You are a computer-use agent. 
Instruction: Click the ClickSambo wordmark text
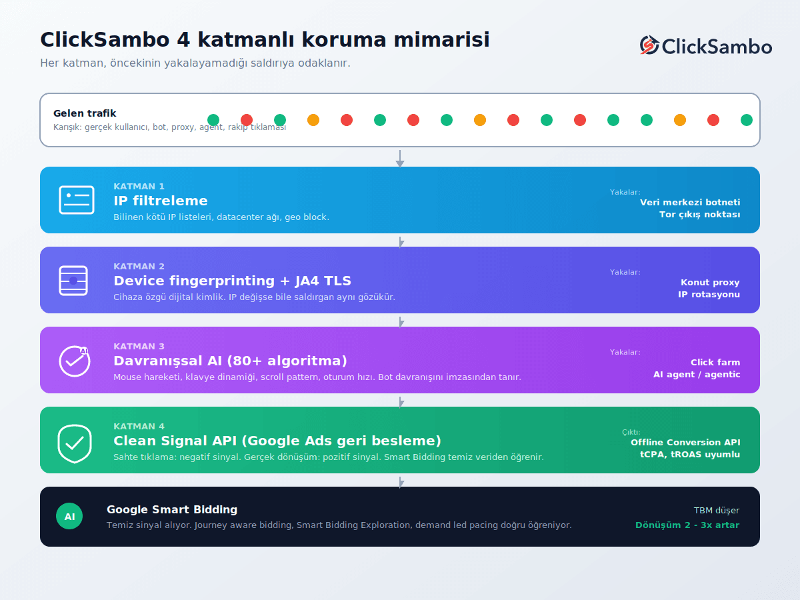point(717,46)
